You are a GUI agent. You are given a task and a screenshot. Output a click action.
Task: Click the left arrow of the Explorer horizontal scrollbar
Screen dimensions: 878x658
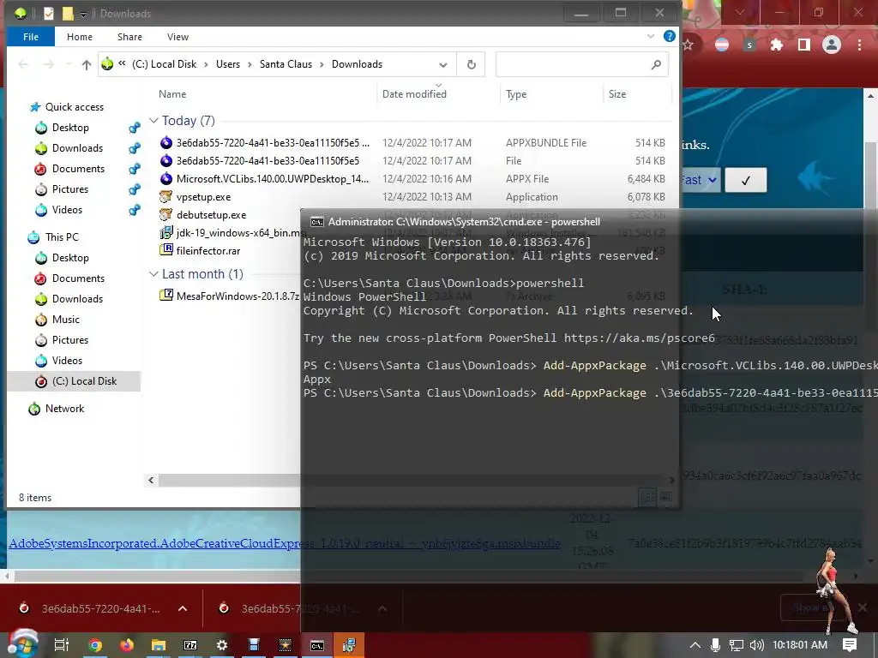(x=151, y=480)
